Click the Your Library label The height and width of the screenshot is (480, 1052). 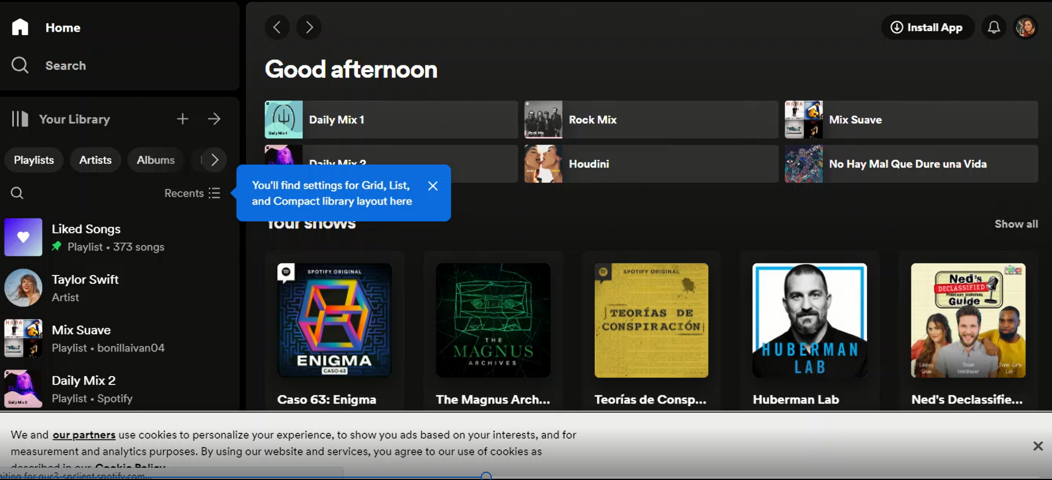pyautogui.click(x=74, y=119)
